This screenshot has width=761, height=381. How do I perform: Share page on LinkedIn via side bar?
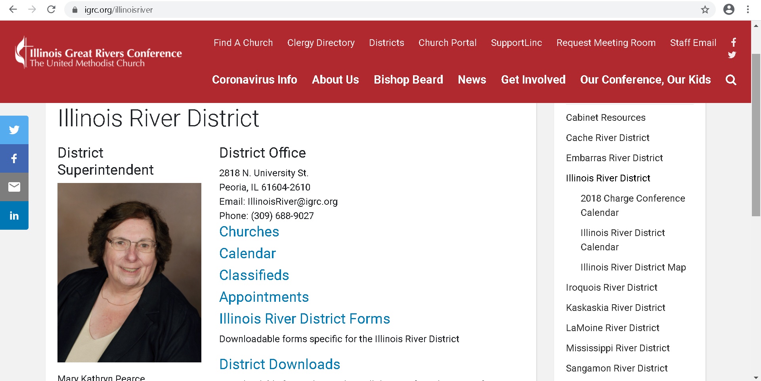point(14,215)
